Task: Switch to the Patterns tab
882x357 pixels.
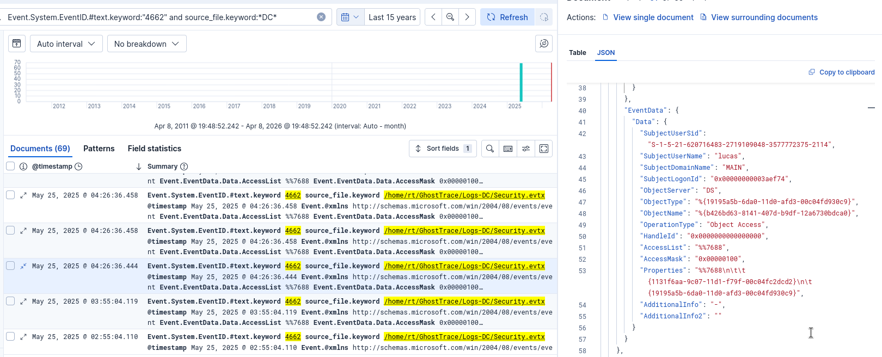Action: (99, 149)
